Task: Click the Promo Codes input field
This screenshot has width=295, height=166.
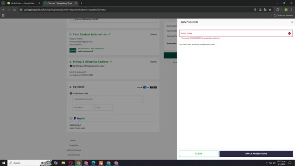Action: (236, 33)
